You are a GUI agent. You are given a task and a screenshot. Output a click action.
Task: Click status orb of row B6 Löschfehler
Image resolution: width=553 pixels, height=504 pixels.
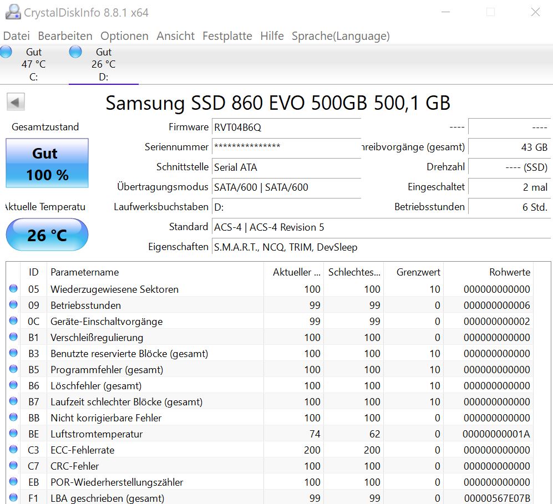13,385
